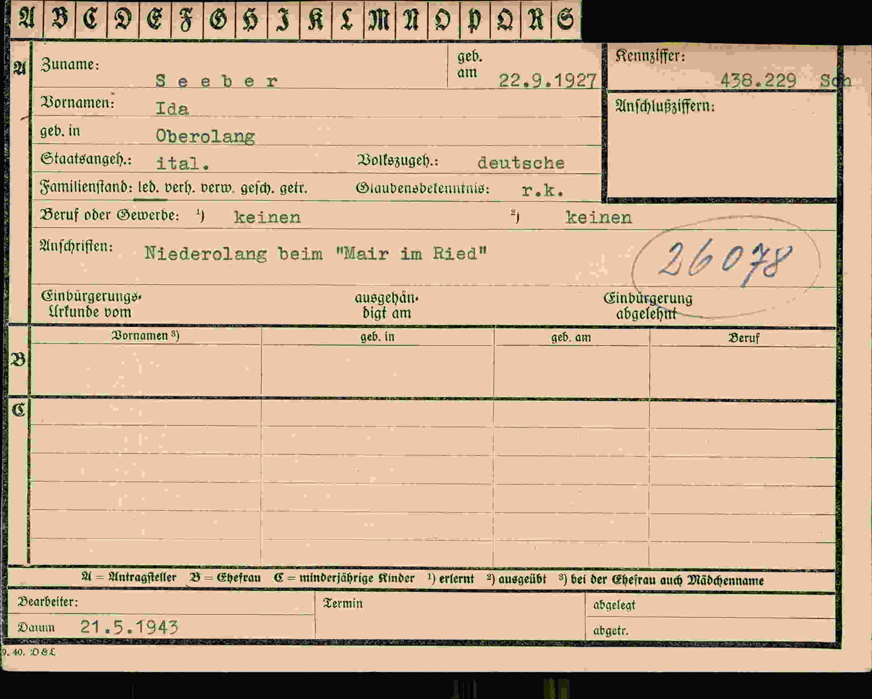
Task: Select the letter L index tab
Action: (x=347, y=19)
